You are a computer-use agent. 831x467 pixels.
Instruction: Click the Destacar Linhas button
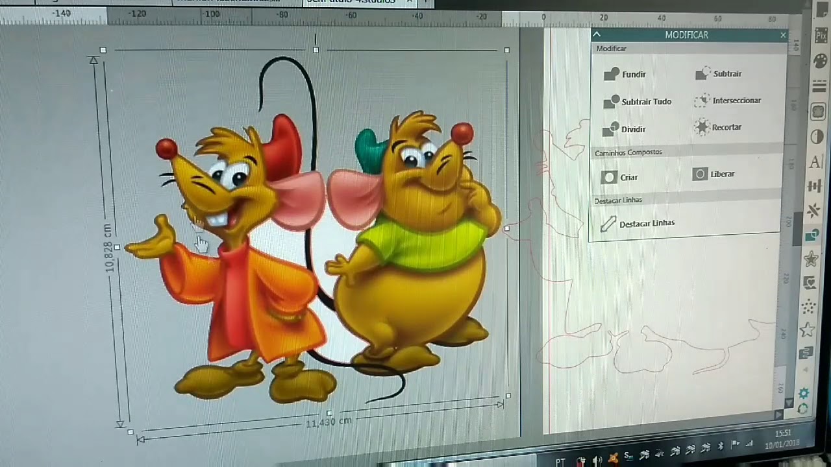click(637, 223)
